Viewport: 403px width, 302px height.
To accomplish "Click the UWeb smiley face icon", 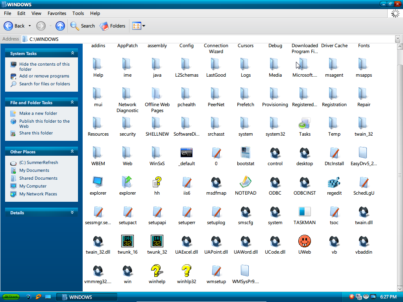I will pyautogui.click(x=305, y=241).
